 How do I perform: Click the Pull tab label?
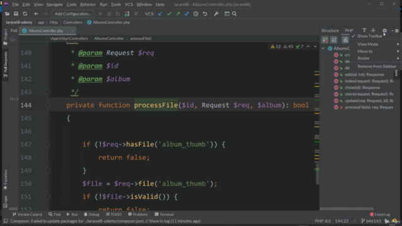point(14,31)
